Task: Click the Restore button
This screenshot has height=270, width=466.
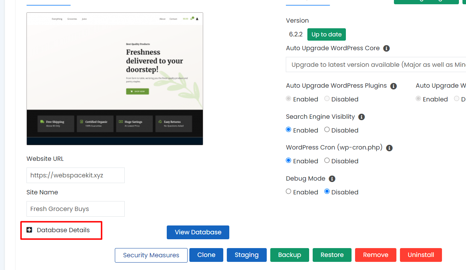Action: (332, 255)
